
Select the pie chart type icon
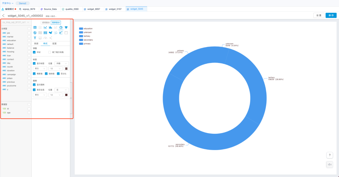61,28
